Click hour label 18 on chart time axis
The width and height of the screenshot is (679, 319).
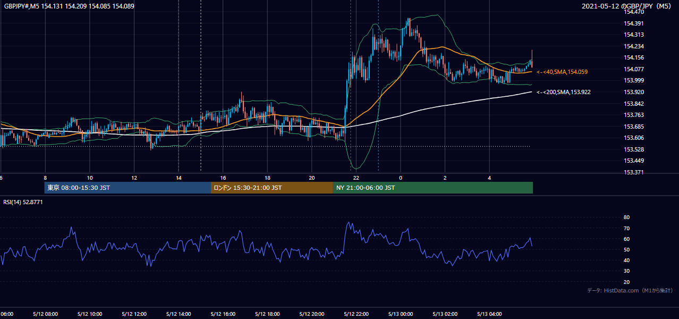pos(268,178)
